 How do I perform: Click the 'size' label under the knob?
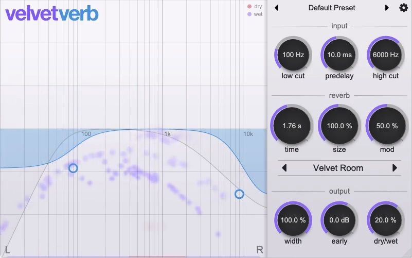pos(339,149)
